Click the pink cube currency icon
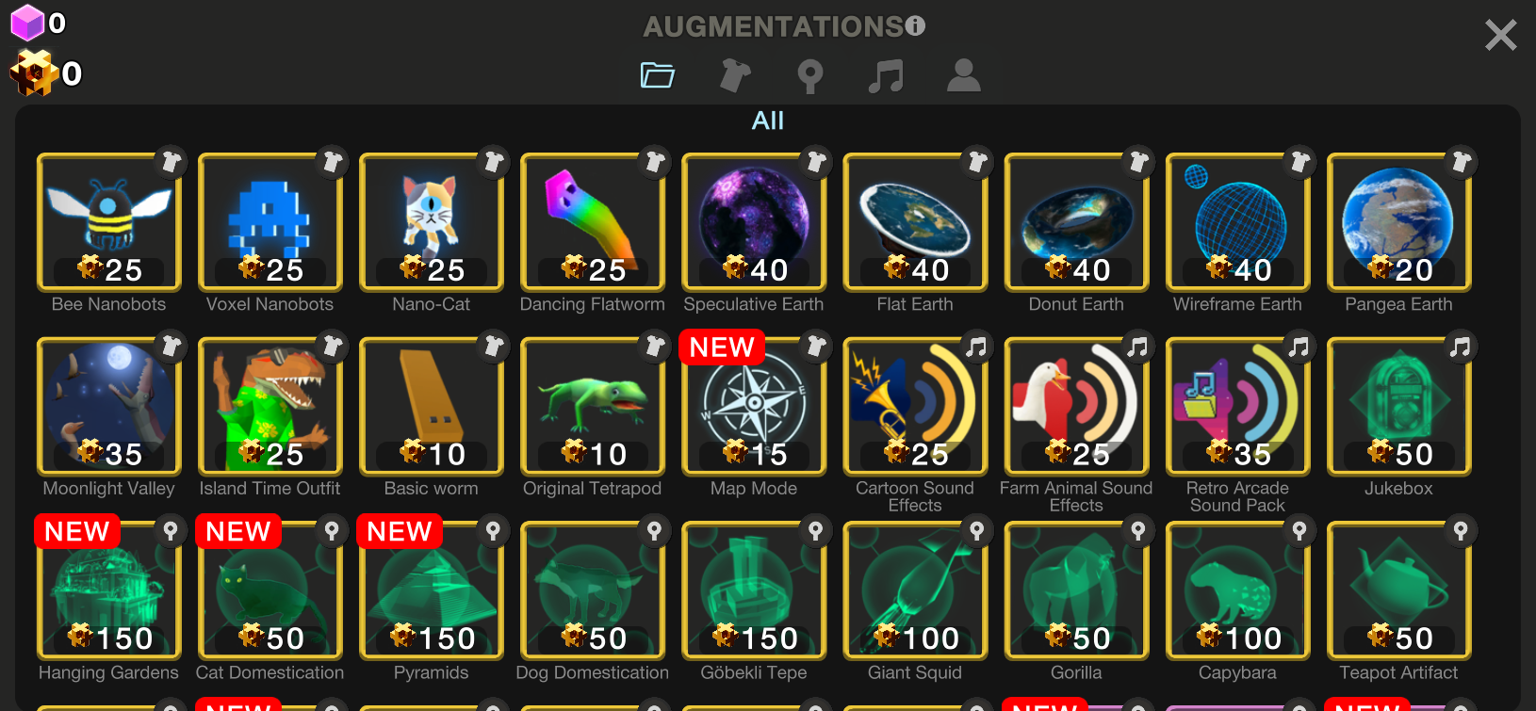Image resolution: width=1536 pixels, height=711 pixels. tap(27, 23)
